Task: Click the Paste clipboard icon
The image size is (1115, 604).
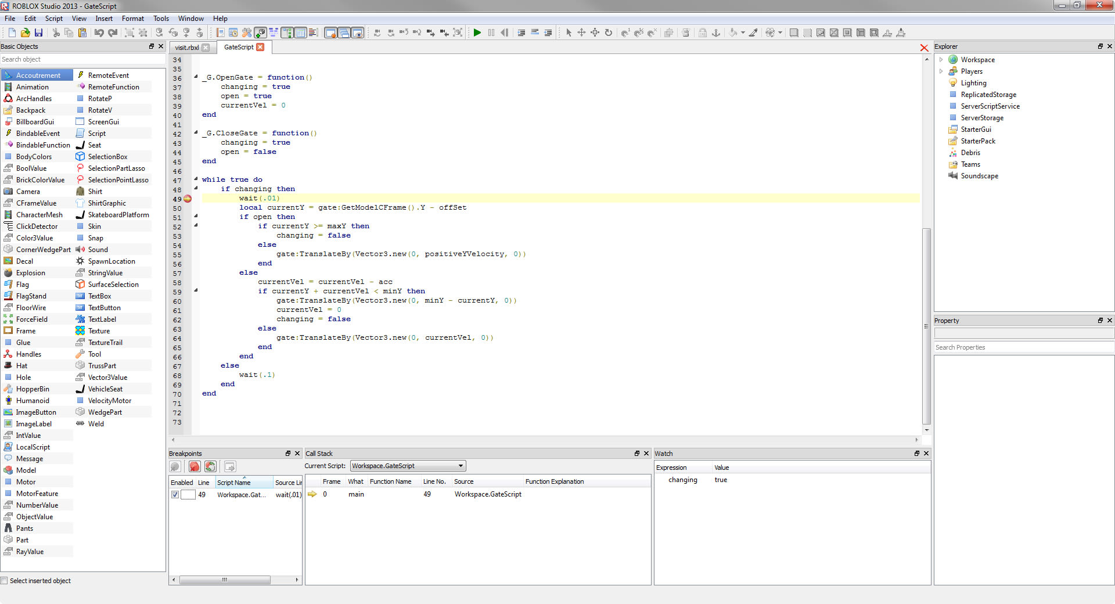Action: (82, 33)
